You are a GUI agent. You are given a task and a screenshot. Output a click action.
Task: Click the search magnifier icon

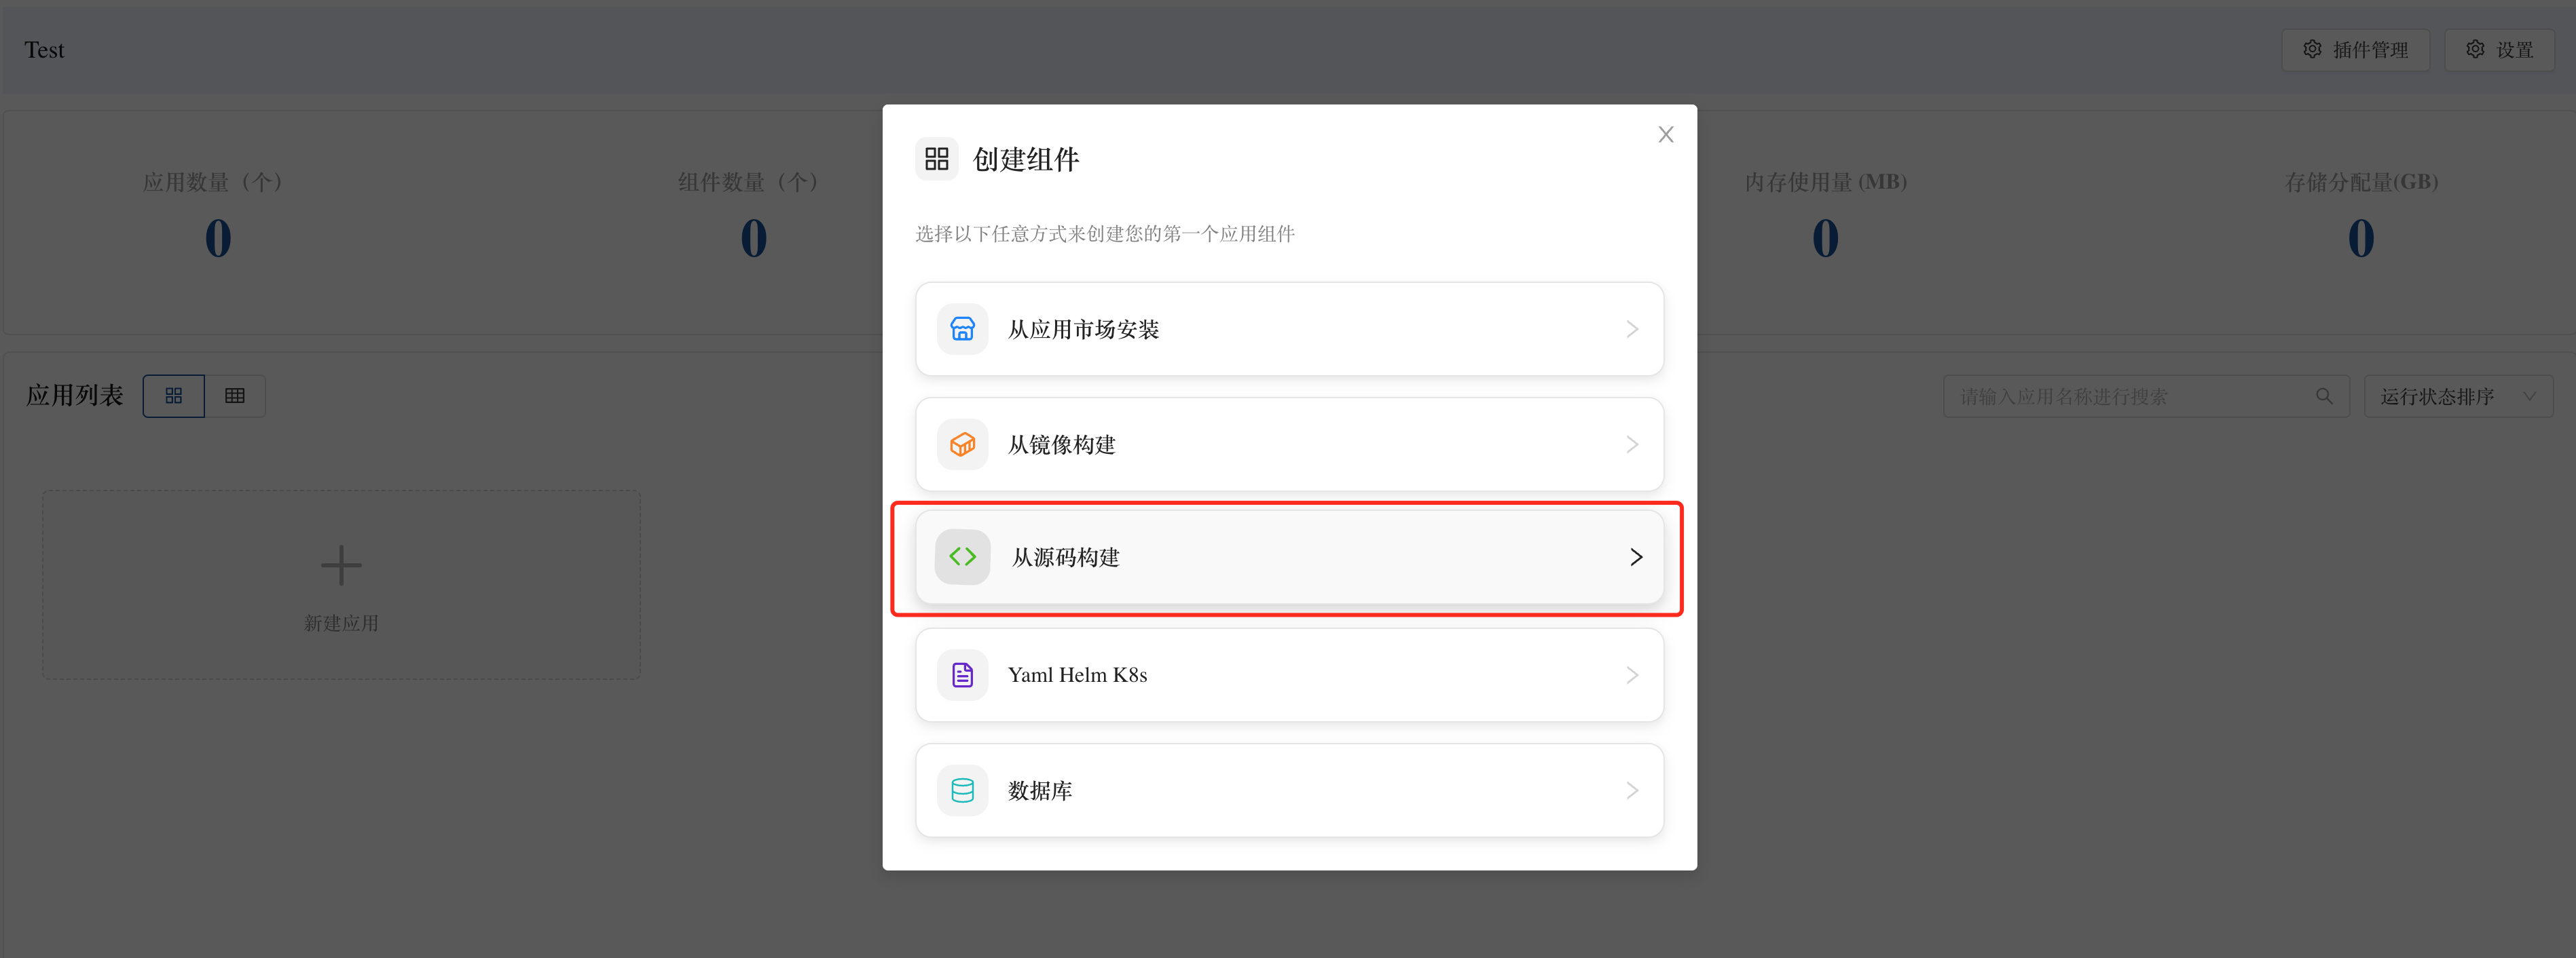(2324, 397)
